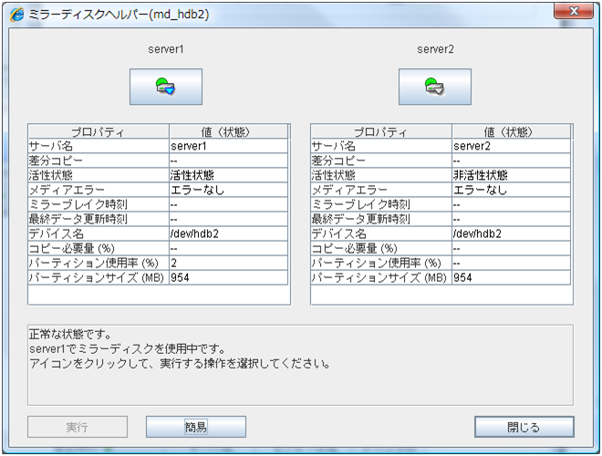This screenshot has width=602, height=456.
Task: Click プロパティ column header in server2 table
Action: [380, 132]
